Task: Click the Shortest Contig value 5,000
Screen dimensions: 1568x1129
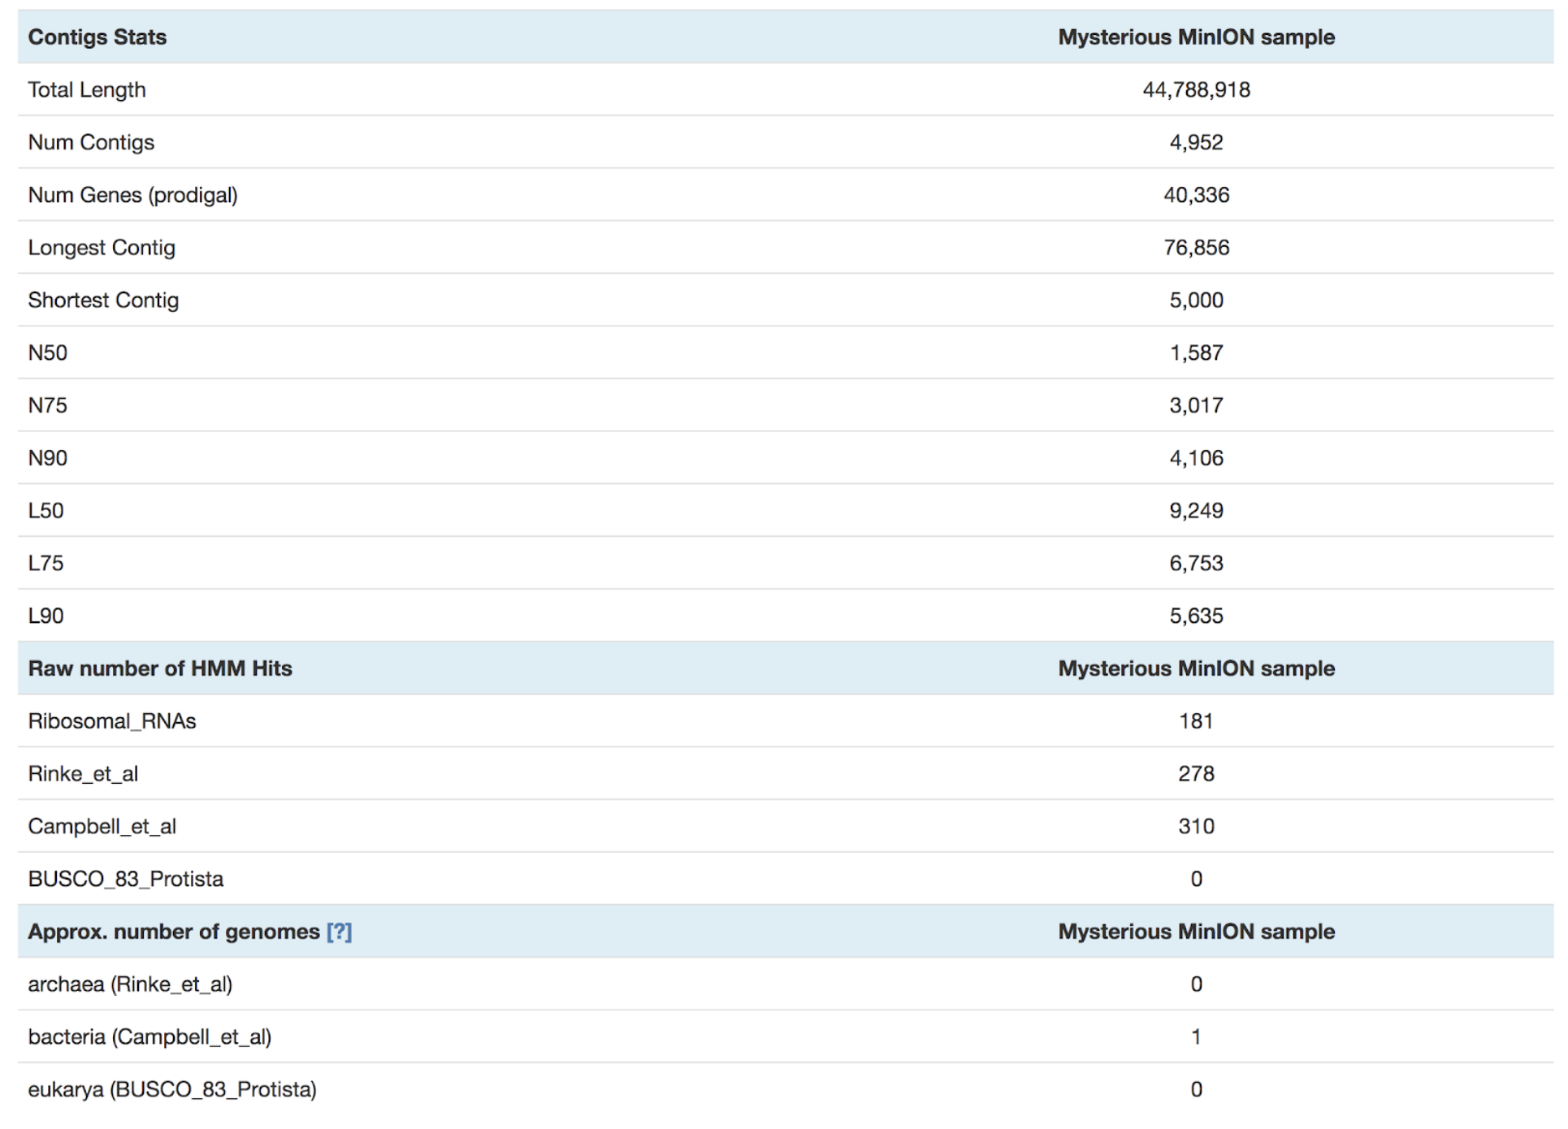Action: click(x=1195, y=301)
